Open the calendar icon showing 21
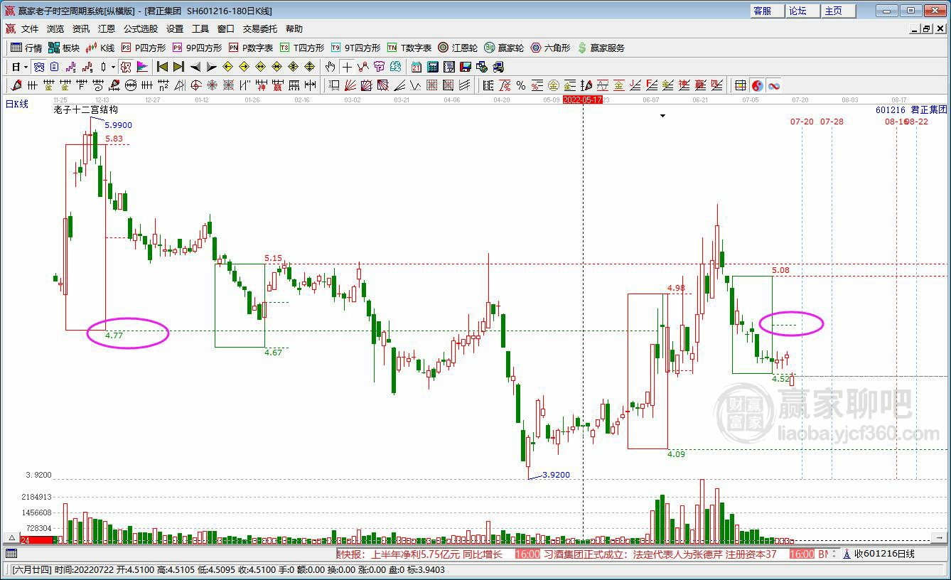The height and width of the screenshot is (580, 951). (x=417, y=67)
